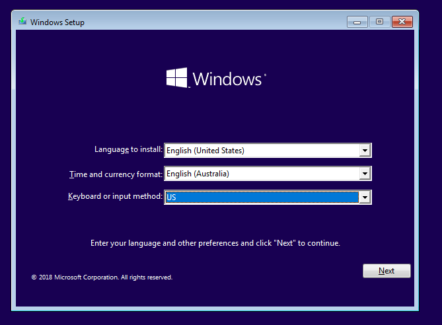
Task: Click the Windows Setup title text
Action: click(x=57, y=22)
